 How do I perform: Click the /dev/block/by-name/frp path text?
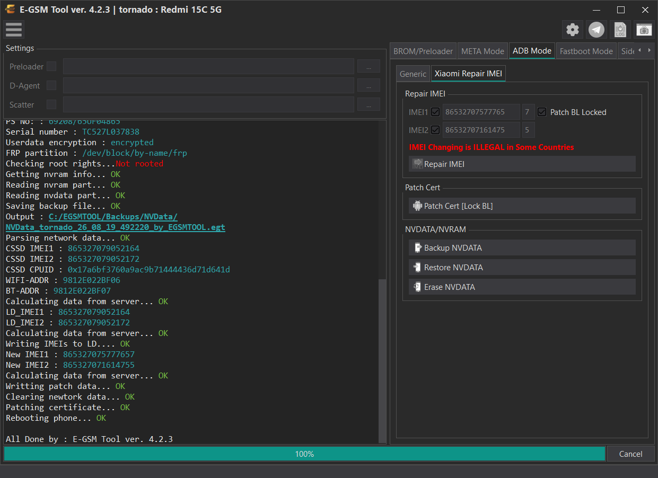135,153
